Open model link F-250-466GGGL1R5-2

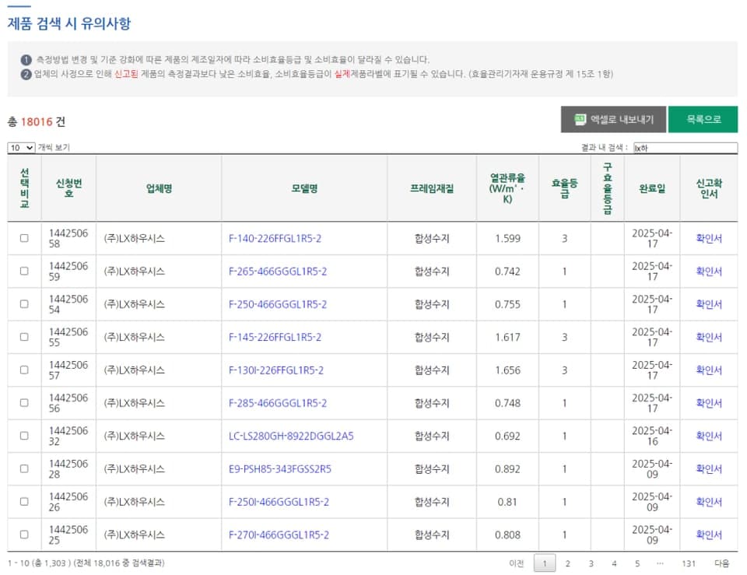click(x=278, y=304)
